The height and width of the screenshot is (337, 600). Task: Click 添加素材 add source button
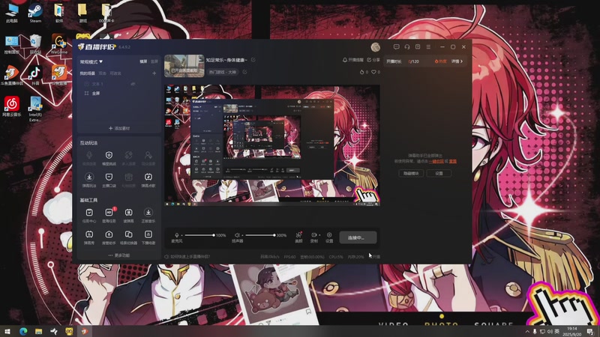click(x=119, y=128)
